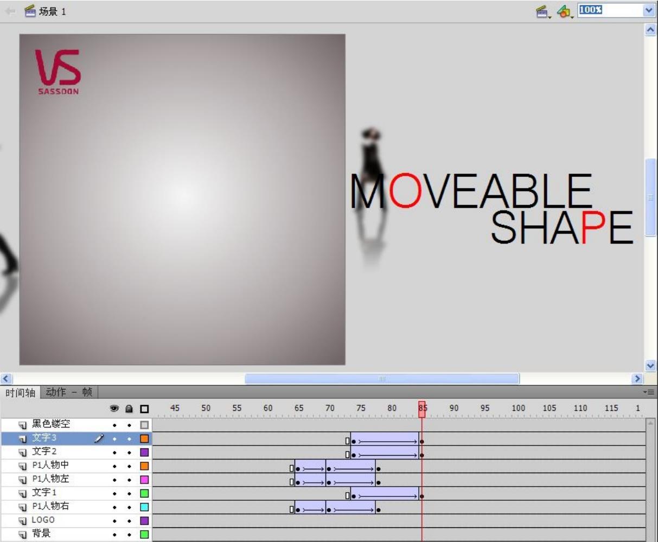This screenshot has height=542, width=658.
Task: Click the 文字3 layer type icon
Action: [x=23, y=438]
